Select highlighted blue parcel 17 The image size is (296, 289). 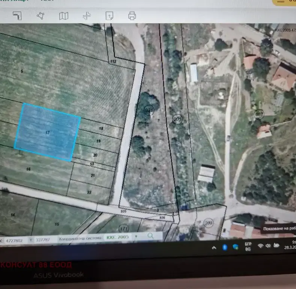[47, 132]
